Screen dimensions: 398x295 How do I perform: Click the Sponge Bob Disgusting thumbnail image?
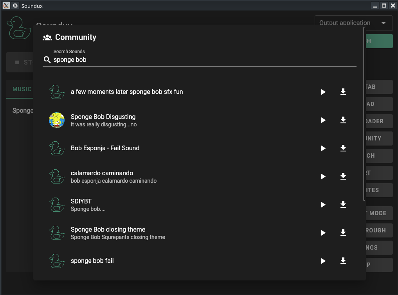click(x=57, y=120)
